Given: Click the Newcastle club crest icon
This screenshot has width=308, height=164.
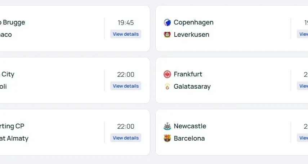Looking at the screenshot, I should pos(167,126).
